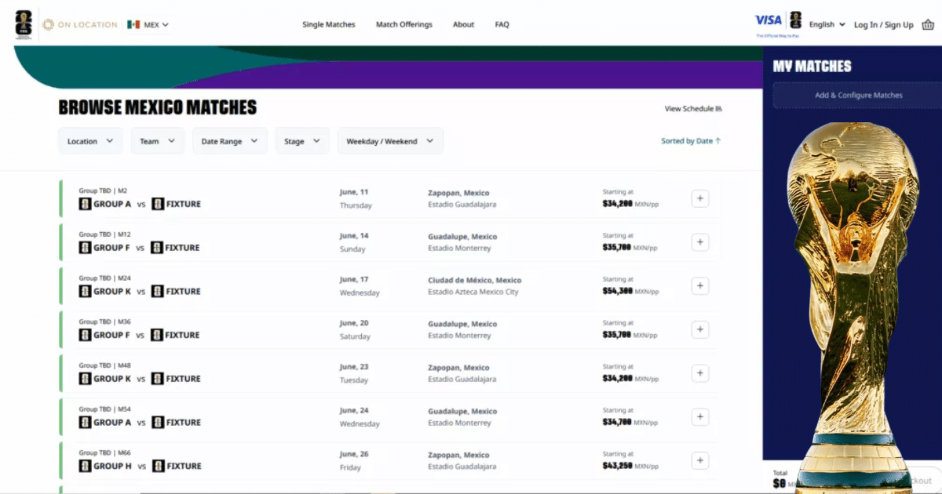Expand the Team filter dropdown
This screenshot has height=494, width=942.
pos(158,141)
